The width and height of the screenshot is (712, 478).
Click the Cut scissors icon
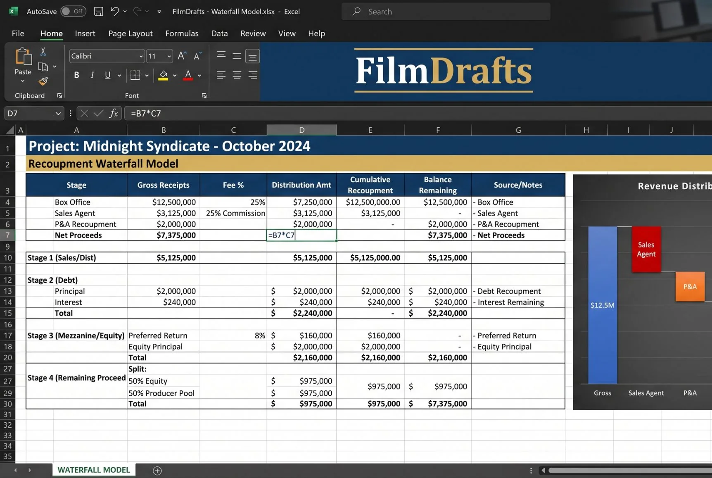tap(43, 52)
